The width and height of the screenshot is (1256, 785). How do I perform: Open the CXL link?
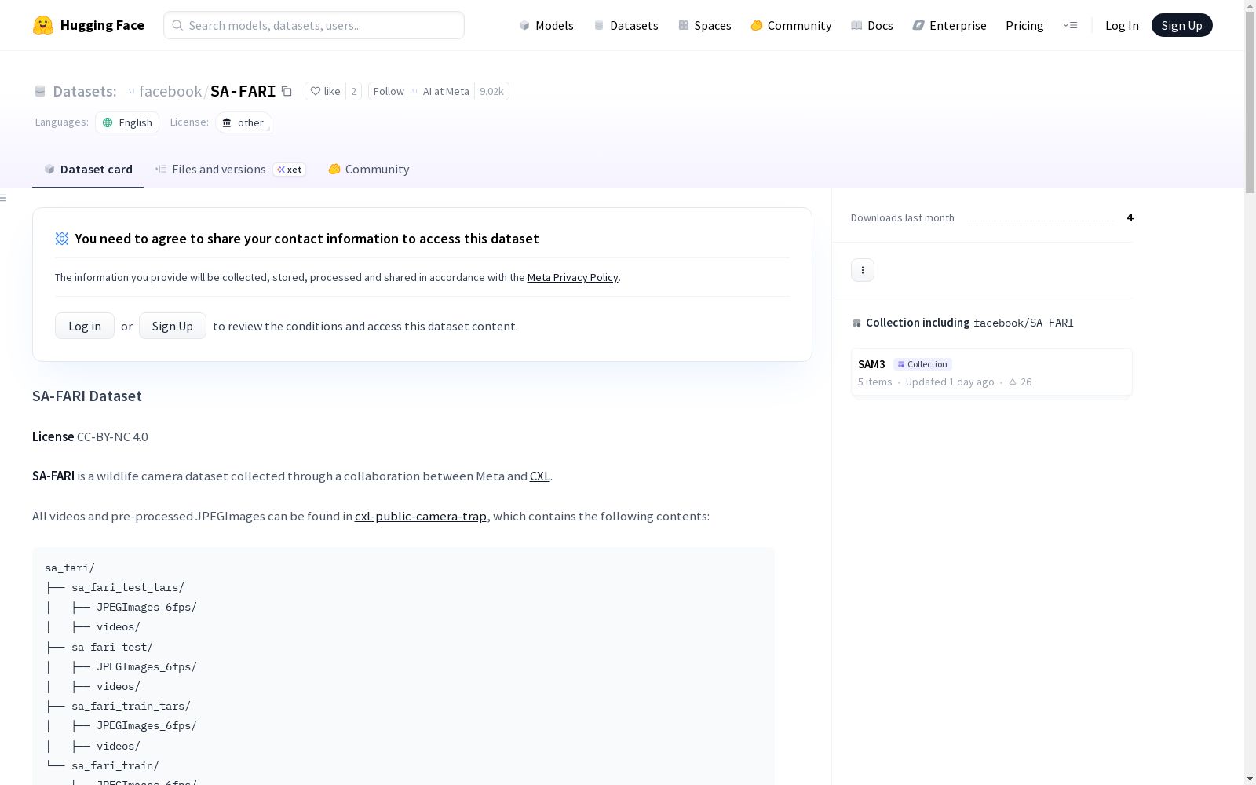click(540, 476)
